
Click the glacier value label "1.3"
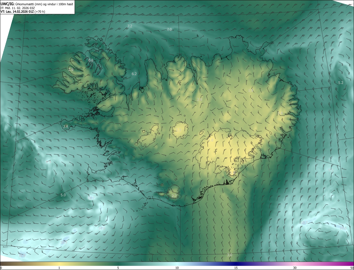(179, 130)
